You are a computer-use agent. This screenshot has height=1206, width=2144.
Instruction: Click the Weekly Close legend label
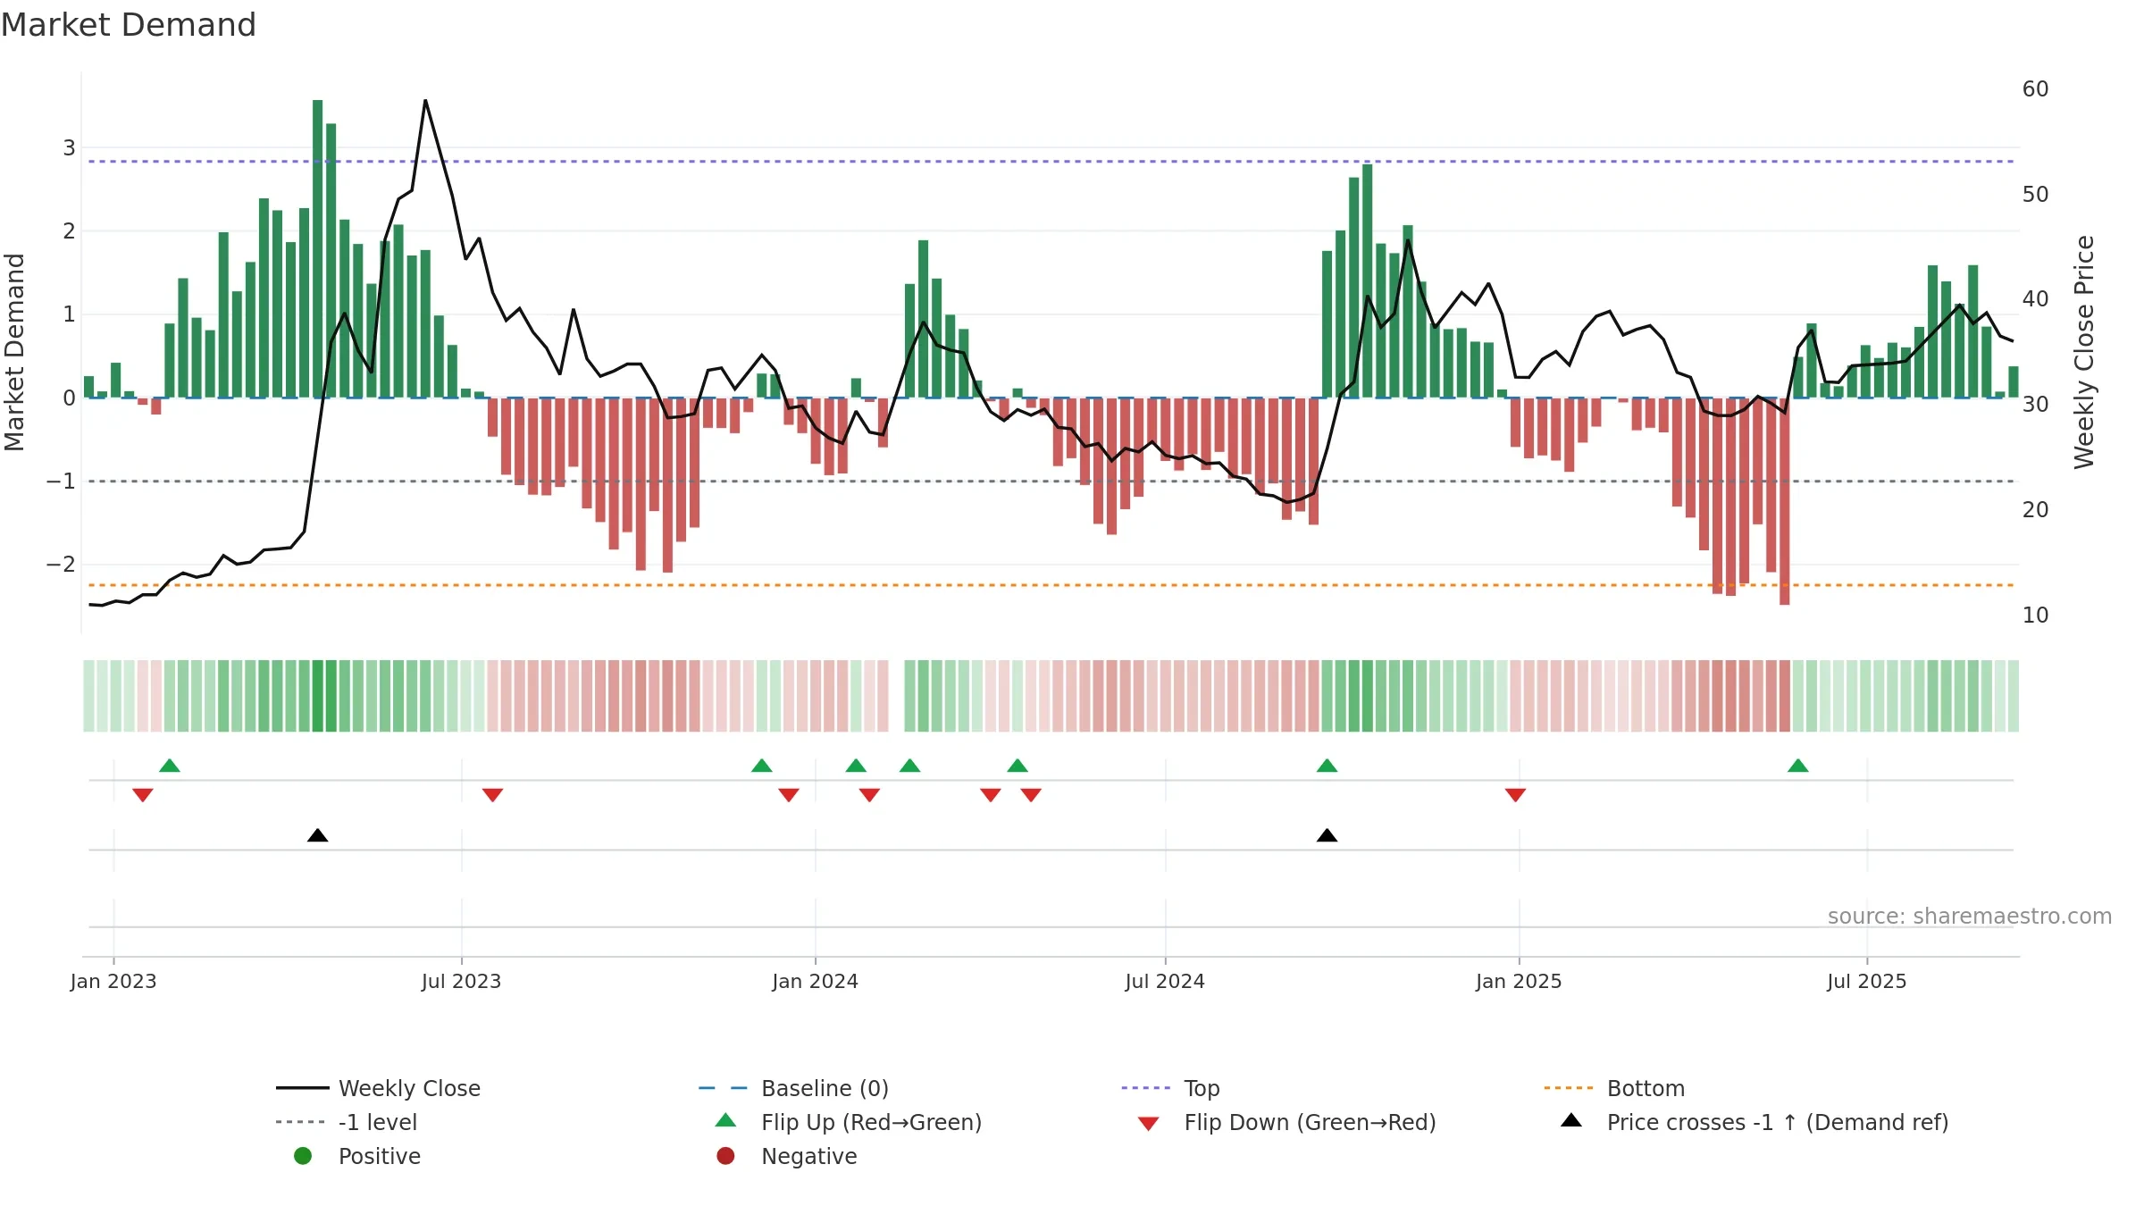[x=410, y=1089]
